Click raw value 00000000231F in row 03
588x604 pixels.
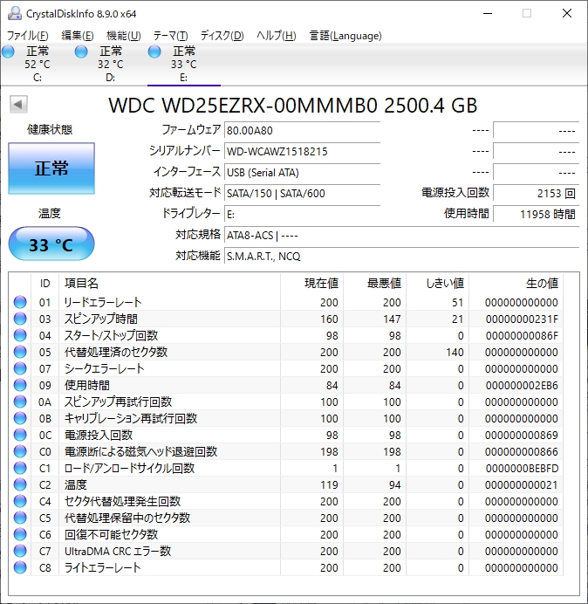pos(522,319)
